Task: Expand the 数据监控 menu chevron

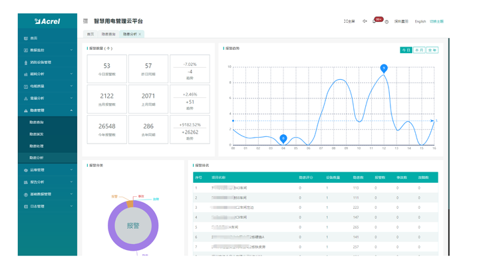Action: pyautogui.click(x=71, y=50)
